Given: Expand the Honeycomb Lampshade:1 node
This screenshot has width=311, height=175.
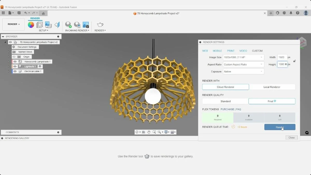Looking at the screenshot, I should pos(9,62).
